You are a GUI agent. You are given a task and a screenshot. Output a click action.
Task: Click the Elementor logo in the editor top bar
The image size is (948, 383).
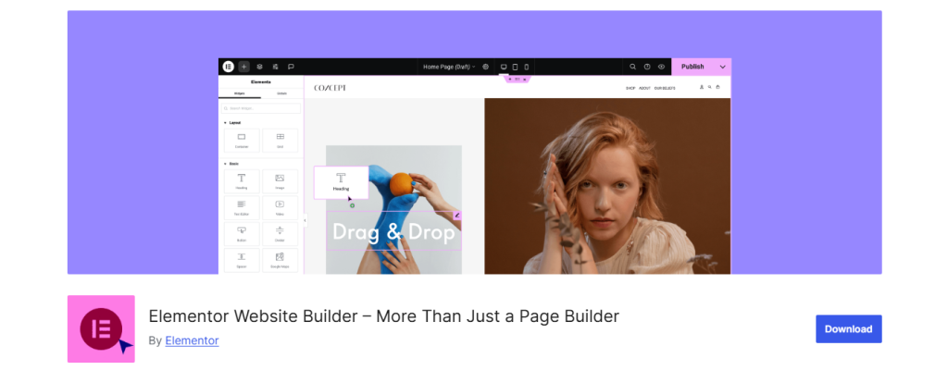(228, 67)
